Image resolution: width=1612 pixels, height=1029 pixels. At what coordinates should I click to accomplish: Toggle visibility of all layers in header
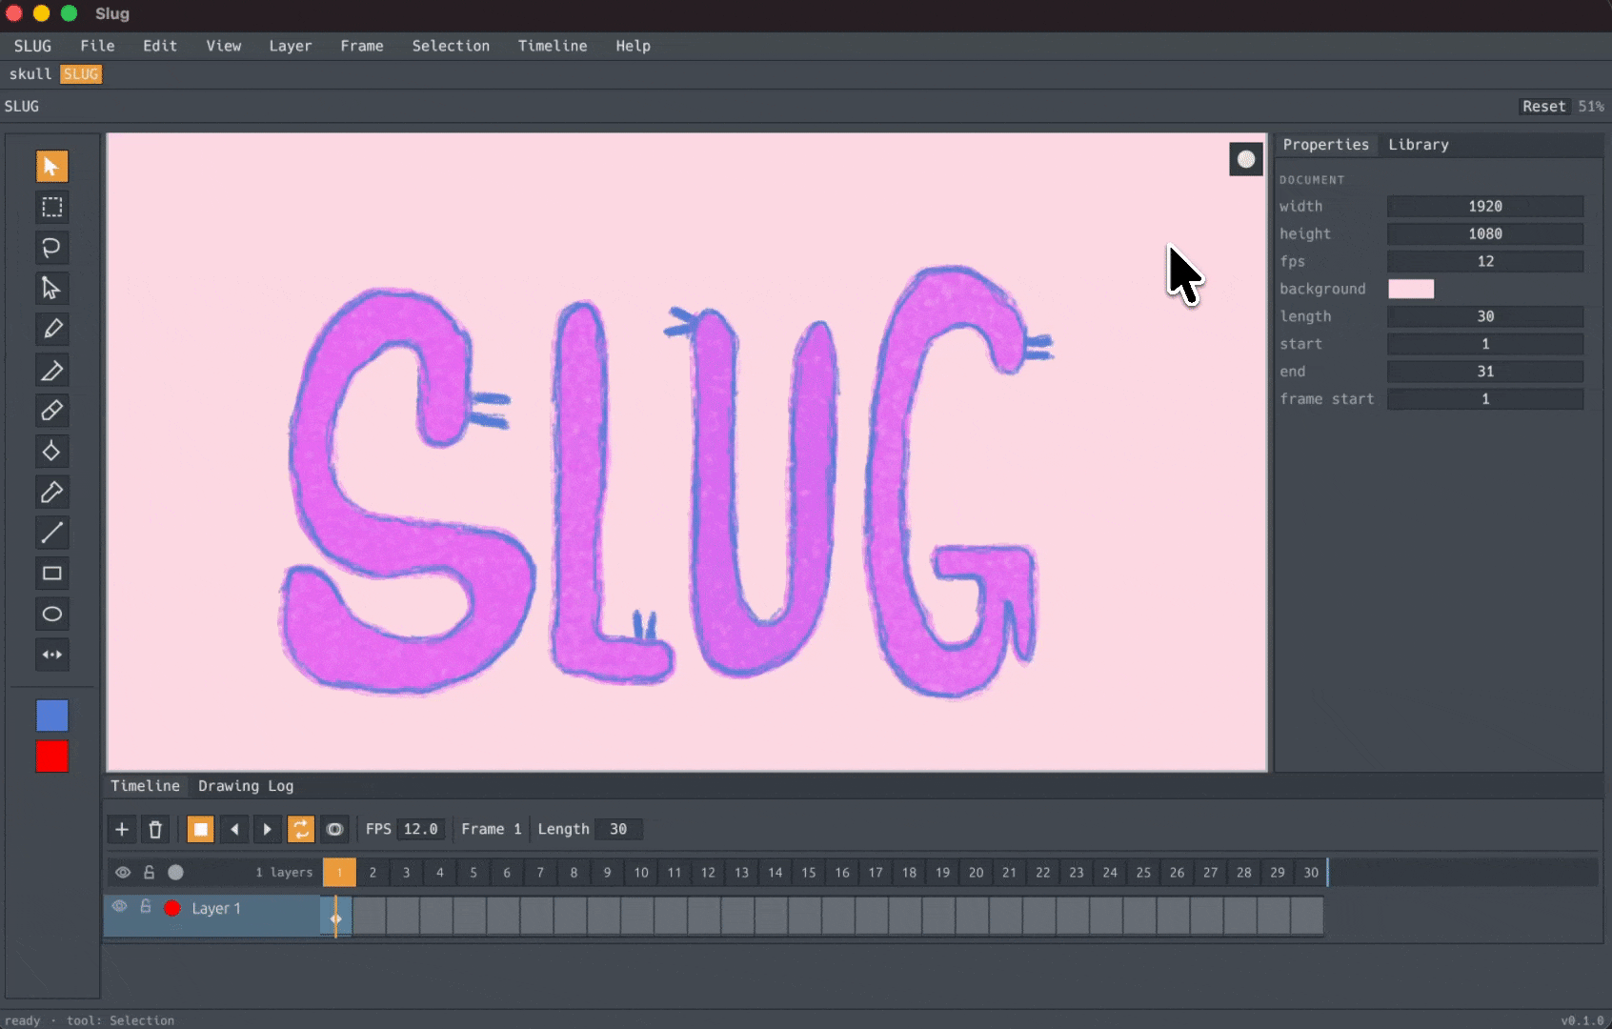123,872
